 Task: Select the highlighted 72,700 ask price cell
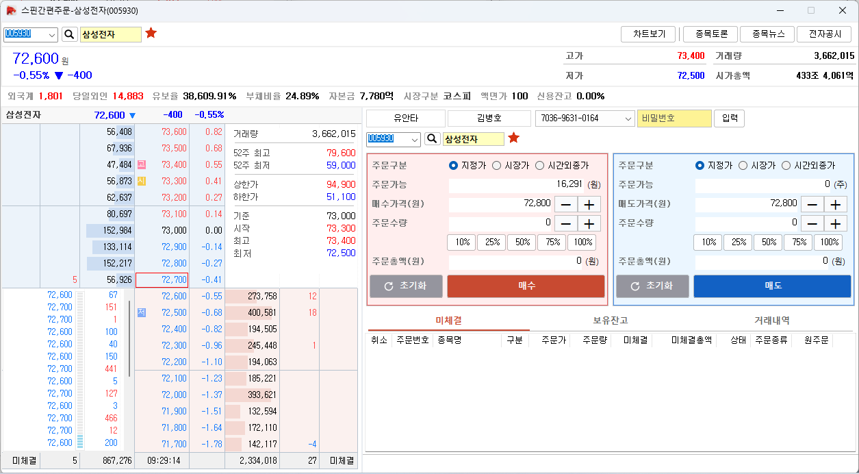[162, 279]
